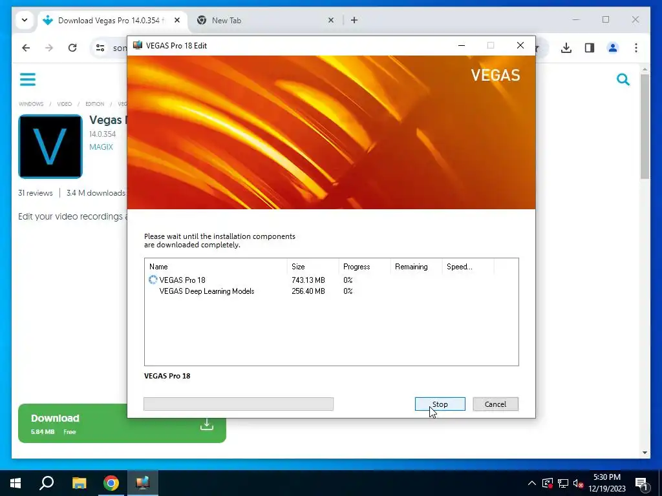Open the Windows notification center
The image size is (662, 496).
(641, 483)
